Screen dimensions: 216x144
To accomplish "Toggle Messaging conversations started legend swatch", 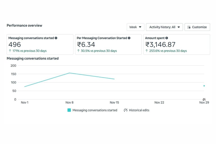I will [x=69, y=110].
